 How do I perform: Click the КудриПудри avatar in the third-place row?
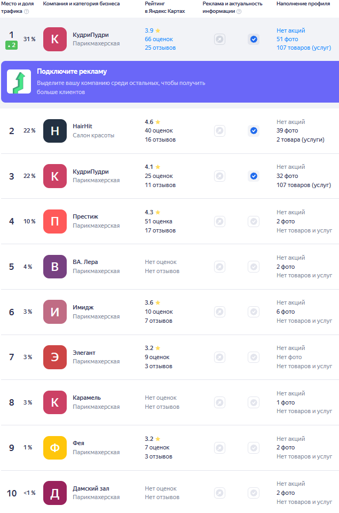55,176
